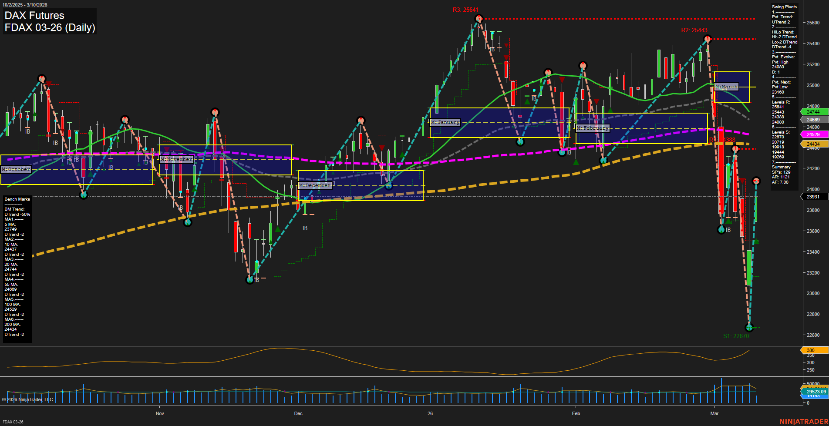The image size is (829, 426).
Task: Open the Swing Pivots info panel
Action: (x=784, y=7)
